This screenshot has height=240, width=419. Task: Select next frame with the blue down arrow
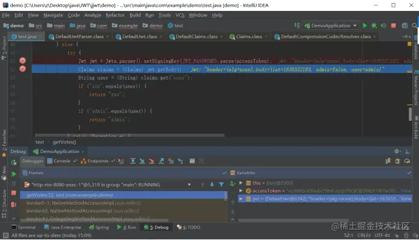[212, 185]
